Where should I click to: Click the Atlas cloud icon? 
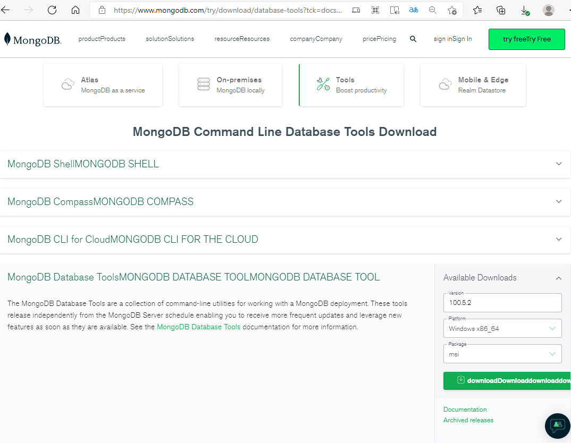point(68,84)
